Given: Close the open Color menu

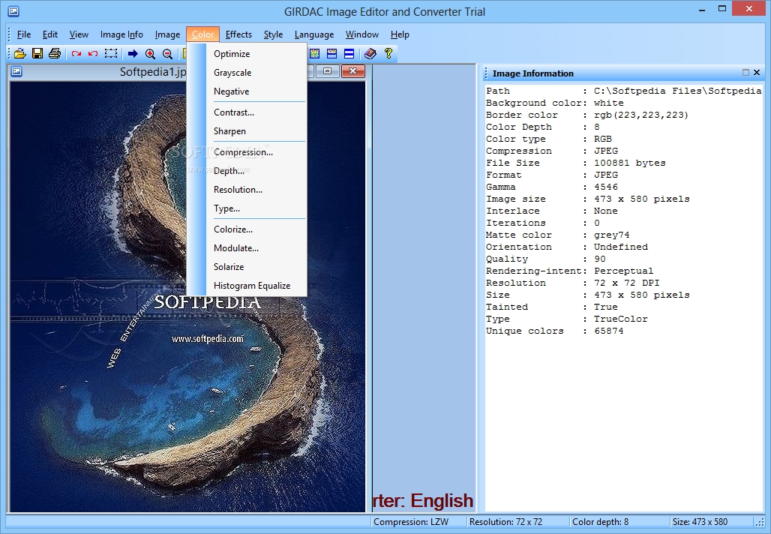Looking at the screenshot, I should point(202,34).
